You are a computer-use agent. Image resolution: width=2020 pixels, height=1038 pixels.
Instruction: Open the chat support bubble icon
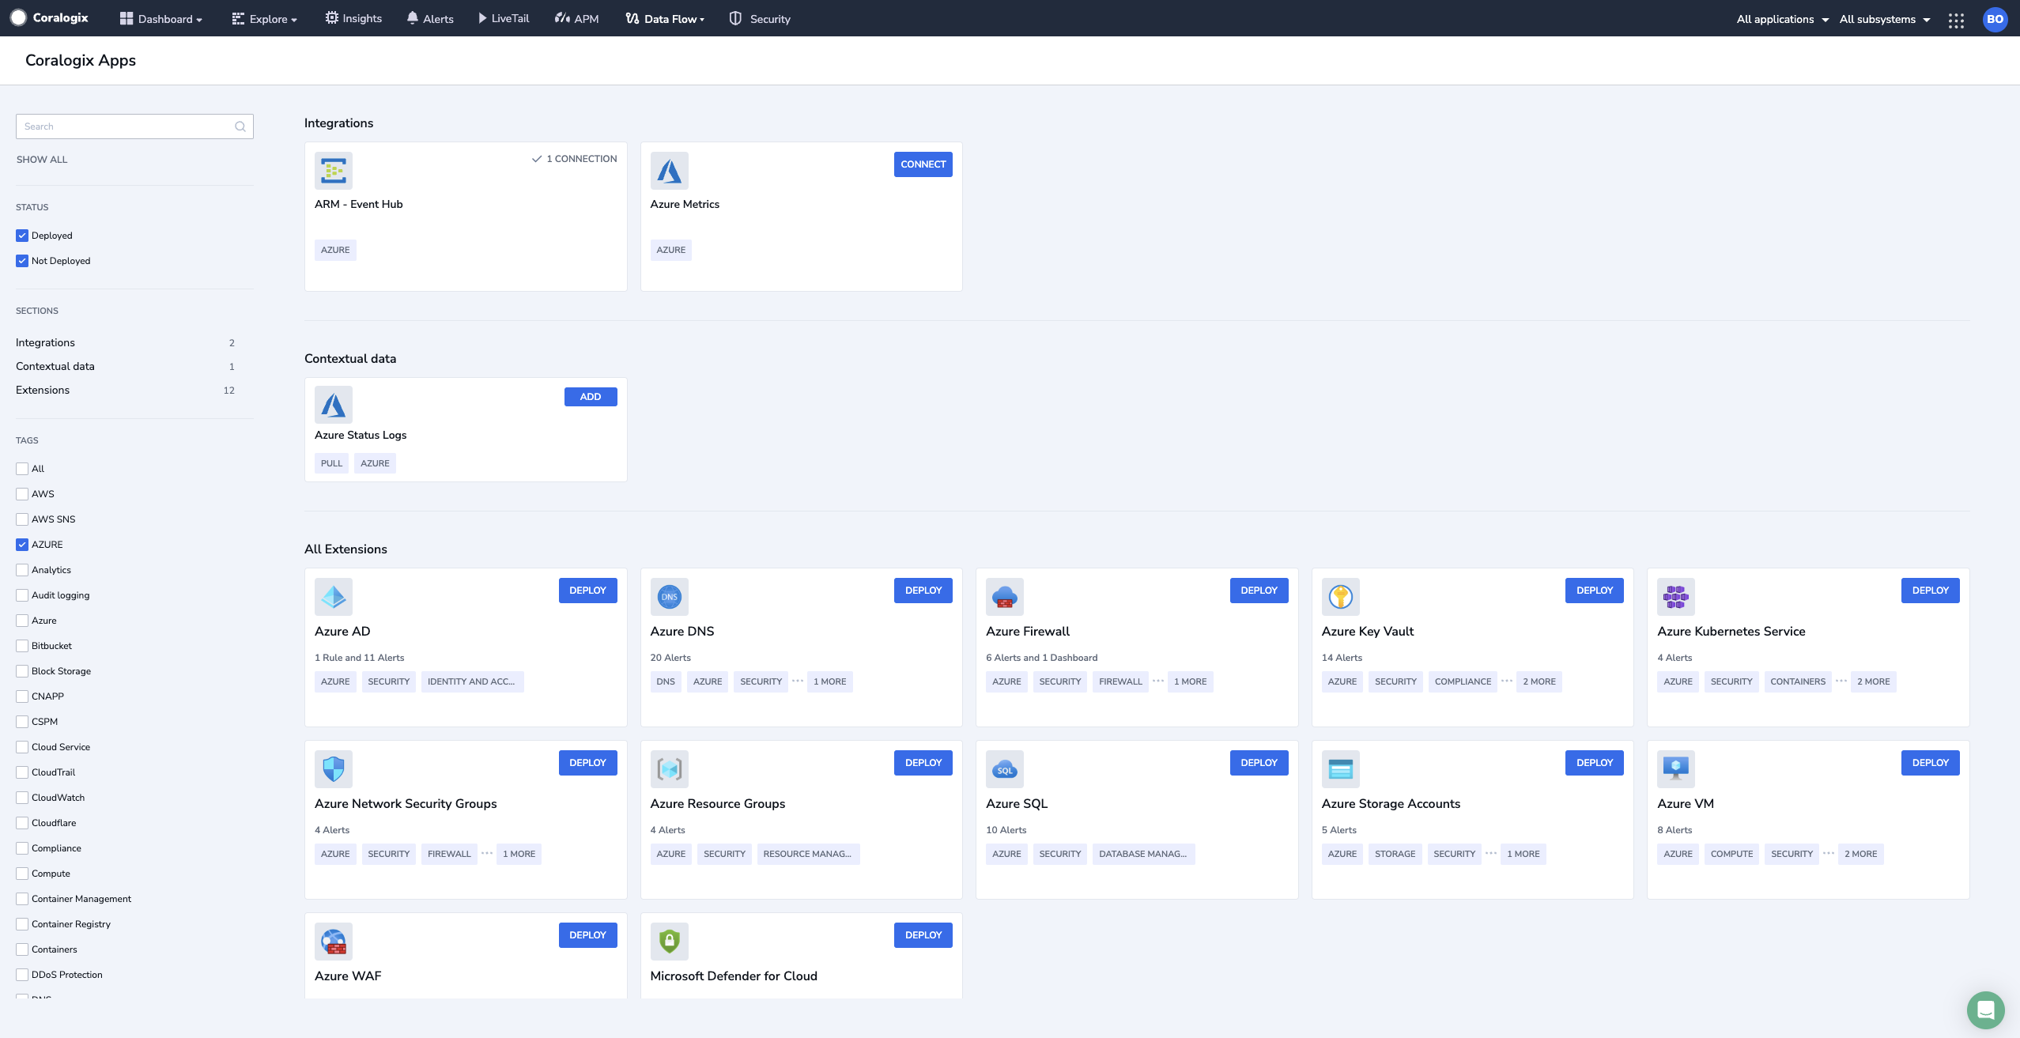(x=1985, y=1010)
